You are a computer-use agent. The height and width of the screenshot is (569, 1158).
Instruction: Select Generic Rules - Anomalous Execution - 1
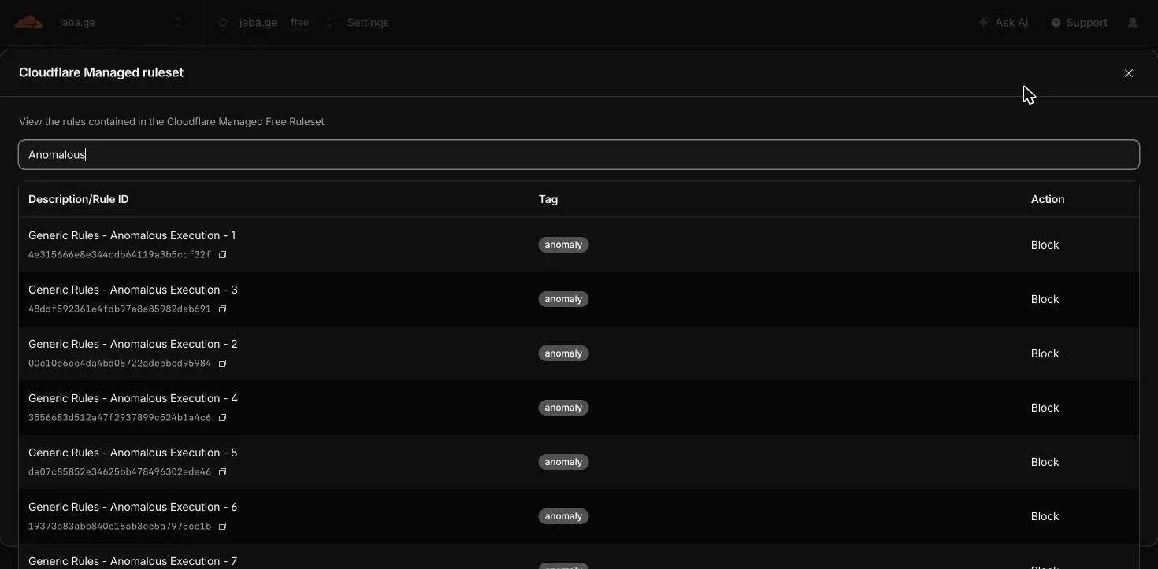[x=132, y=235]
